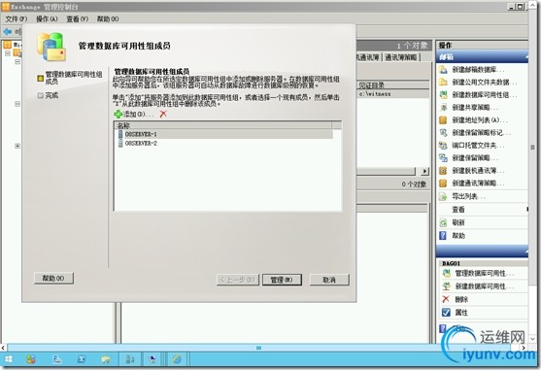Open the last taskbar icon on right
Viewport: 541px width, 370px height.
click(177, 359)
